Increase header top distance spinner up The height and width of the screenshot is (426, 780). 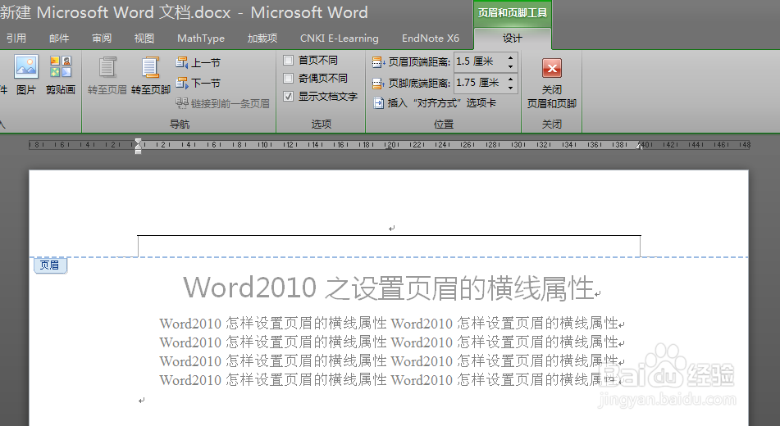coord(510,57)
